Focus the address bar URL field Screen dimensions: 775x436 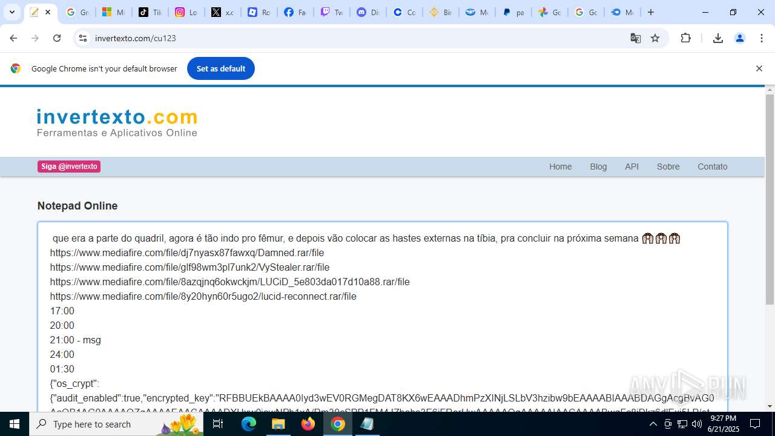[x=357, y=38]
